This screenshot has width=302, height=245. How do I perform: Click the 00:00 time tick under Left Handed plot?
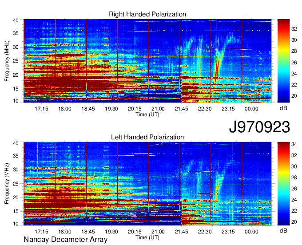251,232
